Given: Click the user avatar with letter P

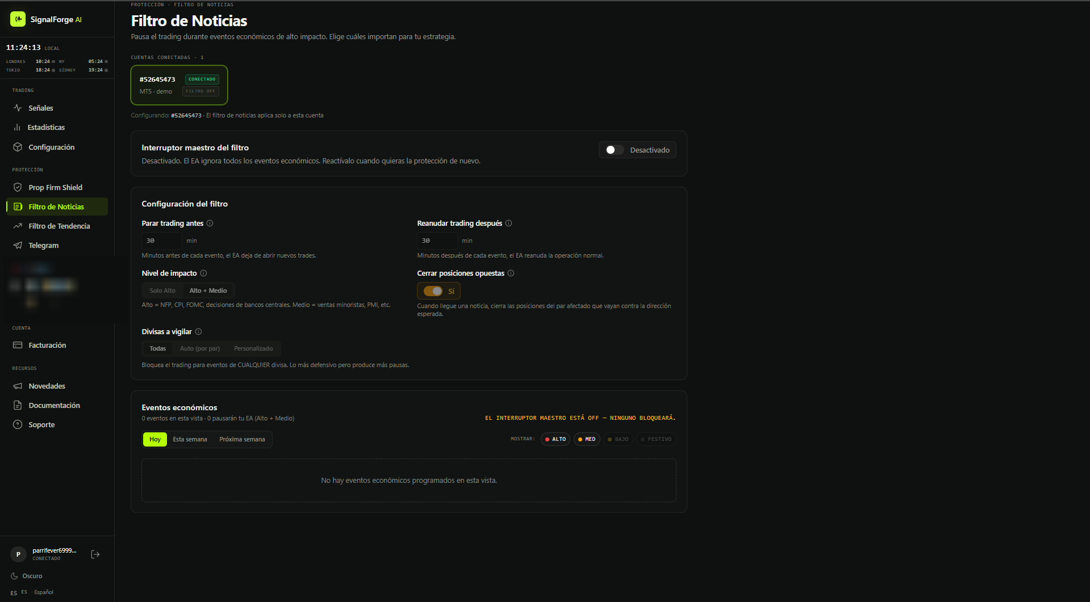Looking at the screenshot, I should pos(18,554).
